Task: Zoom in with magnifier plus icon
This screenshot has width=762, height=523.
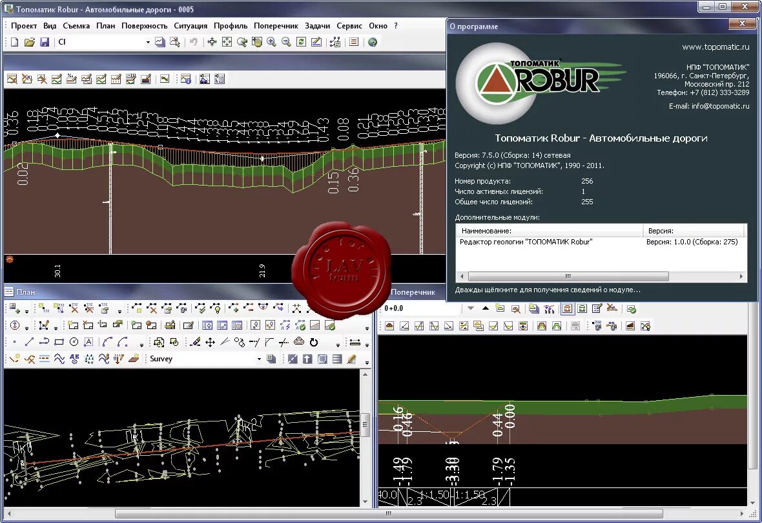Action: pyautogui.click(x=272, y=42)
